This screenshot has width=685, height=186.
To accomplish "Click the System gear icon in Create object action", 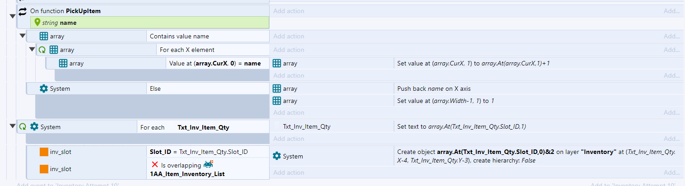I will [x=277, y=156].
